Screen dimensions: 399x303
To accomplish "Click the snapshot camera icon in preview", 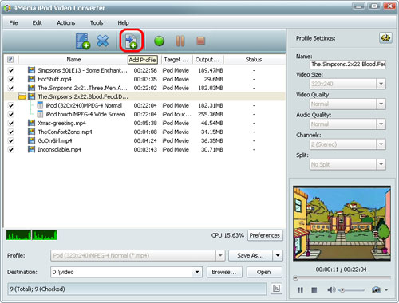I will point(376,289).
